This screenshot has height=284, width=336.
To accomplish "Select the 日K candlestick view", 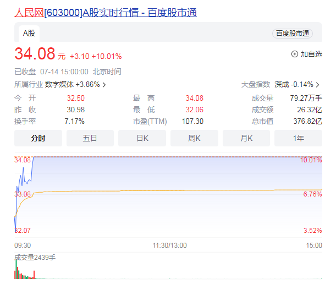I will pyautogui.click(x=142, y=138).
